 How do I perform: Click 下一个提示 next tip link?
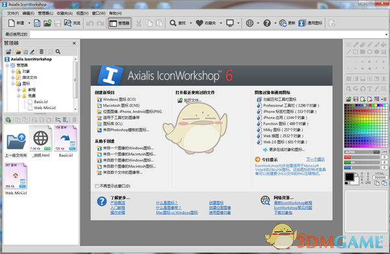[315, 159]
